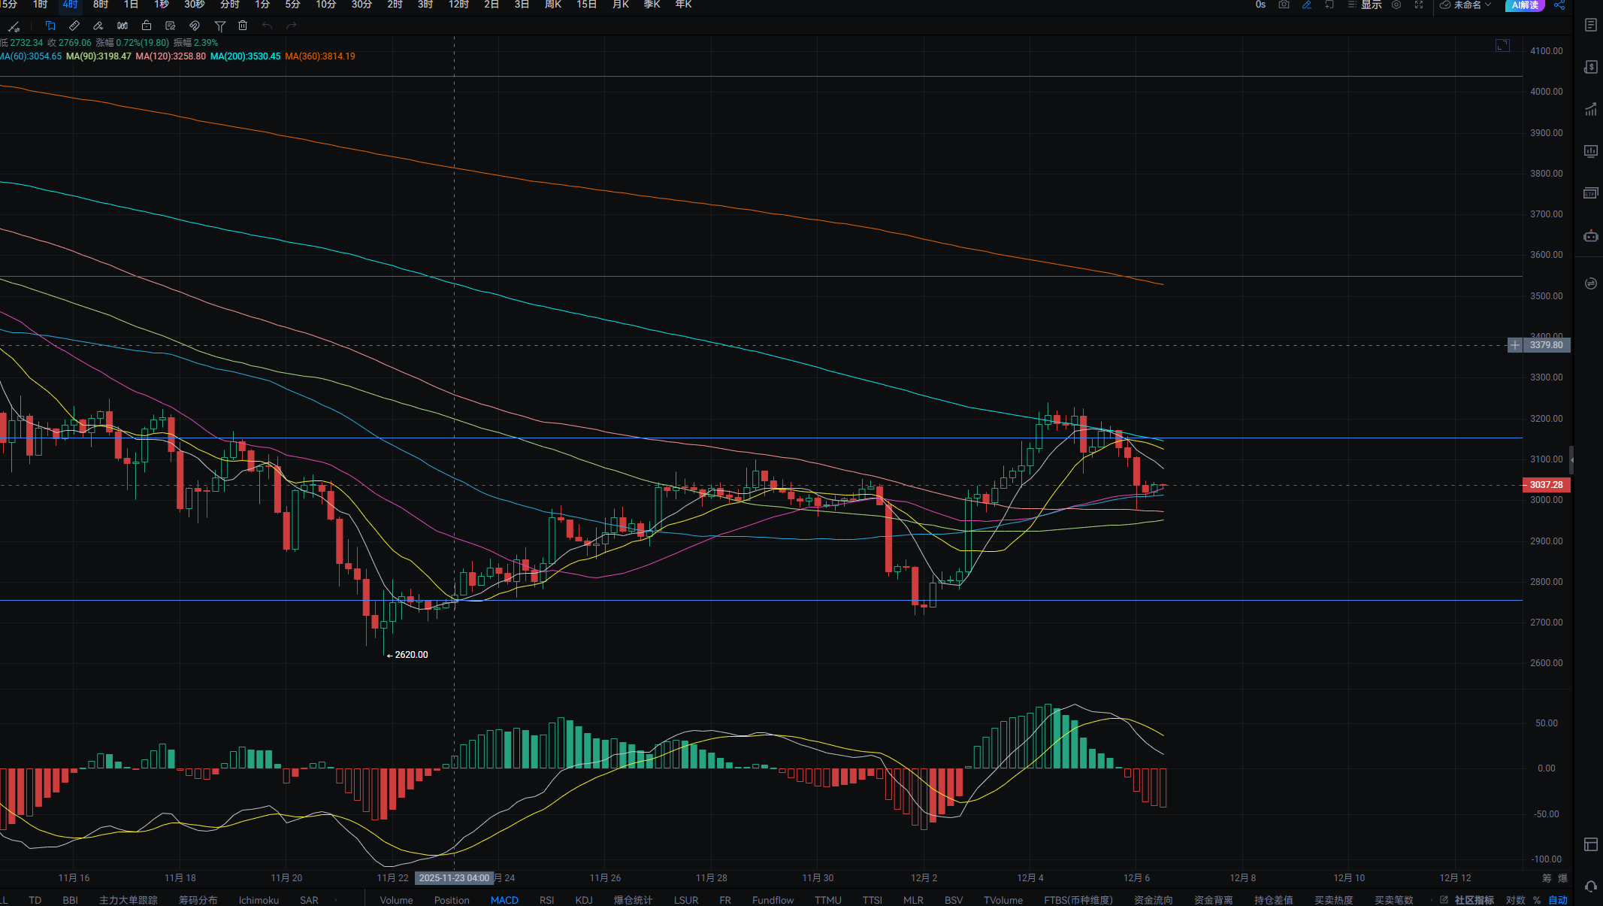
Task: Expand the 未命名 layout dropdown
Action: click(1466, 5)
